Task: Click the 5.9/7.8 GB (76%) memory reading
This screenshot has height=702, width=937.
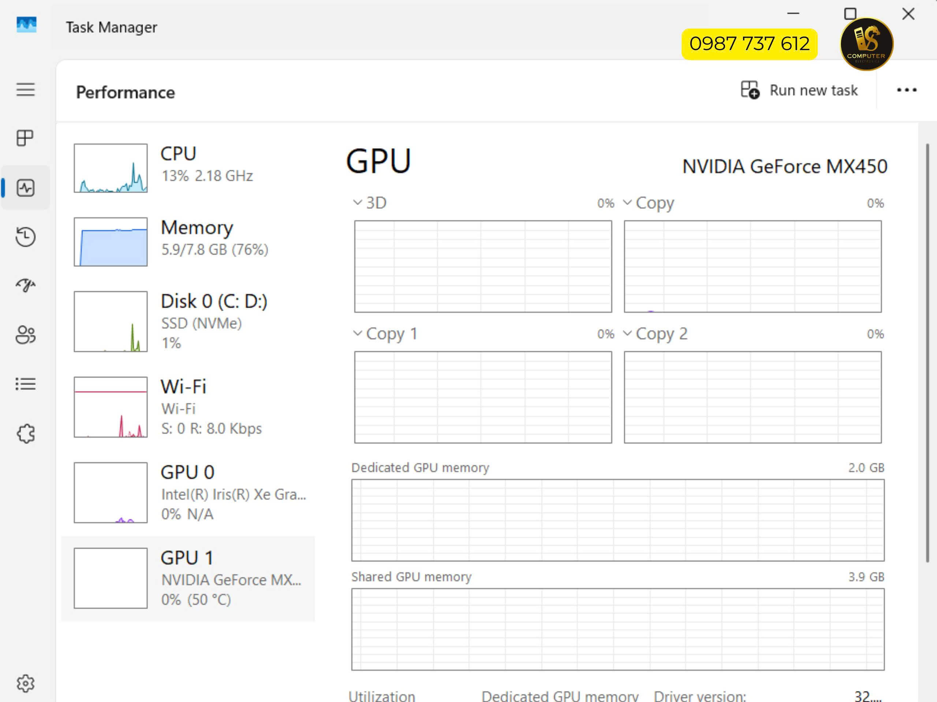Action: tap(215, 250)
